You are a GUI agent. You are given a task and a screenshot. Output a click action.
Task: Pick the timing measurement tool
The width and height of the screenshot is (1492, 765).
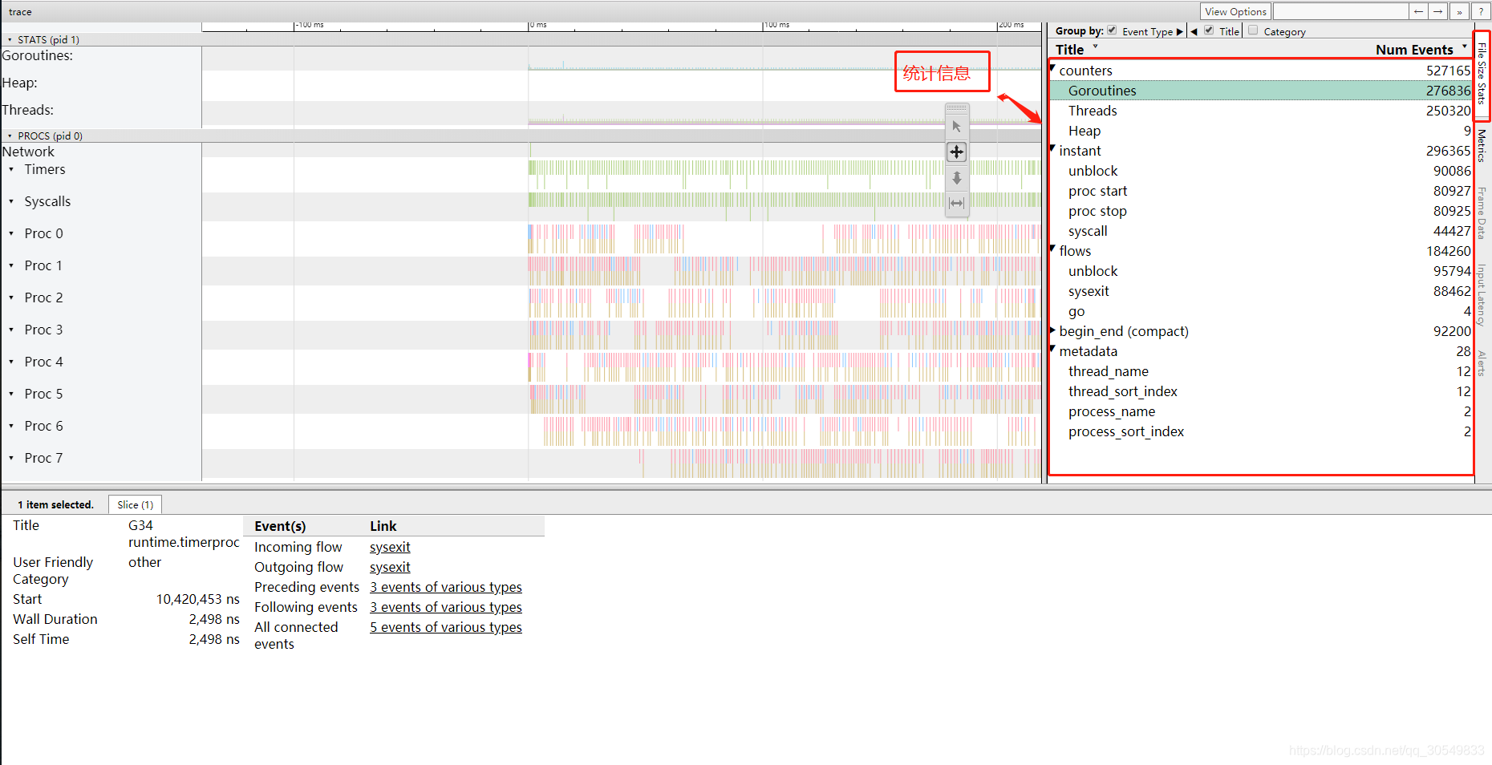[956, 203]
